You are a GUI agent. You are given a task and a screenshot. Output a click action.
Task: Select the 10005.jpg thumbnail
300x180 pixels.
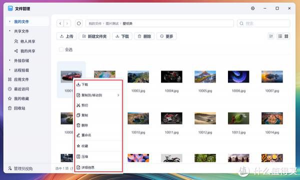coord(205,76)
